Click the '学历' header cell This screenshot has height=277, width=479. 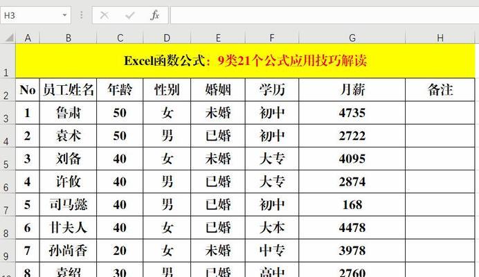[x=271, y=89]
